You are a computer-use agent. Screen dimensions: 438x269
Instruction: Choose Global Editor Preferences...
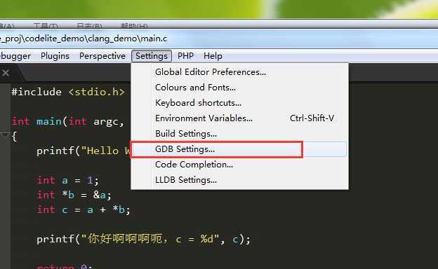239,72
